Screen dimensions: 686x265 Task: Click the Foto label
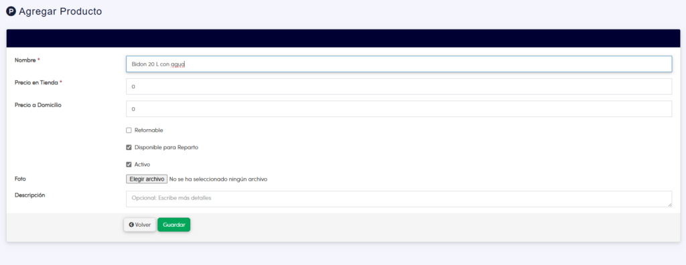[21, 179]
